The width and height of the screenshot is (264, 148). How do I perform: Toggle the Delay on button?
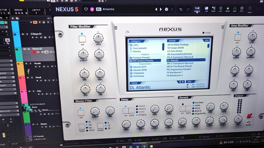point(126,111)
